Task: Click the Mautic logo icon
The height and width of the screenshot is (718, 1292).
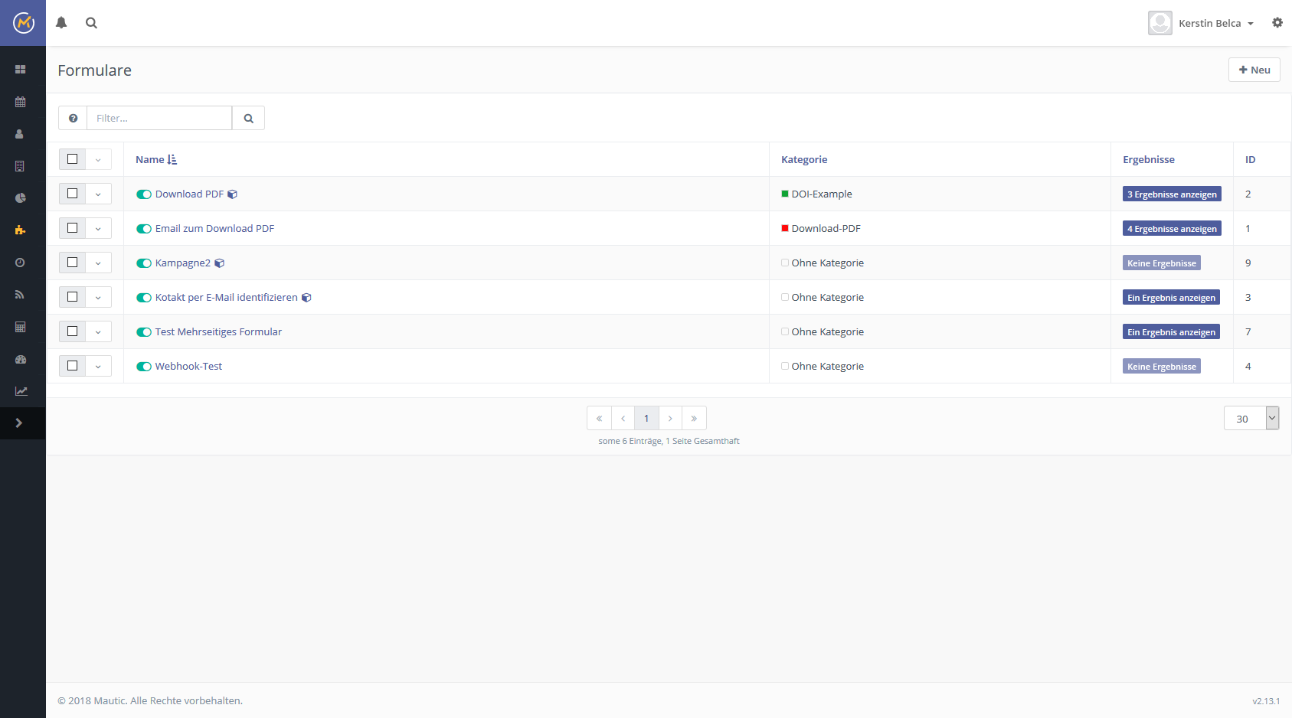Action: (23, 23)
